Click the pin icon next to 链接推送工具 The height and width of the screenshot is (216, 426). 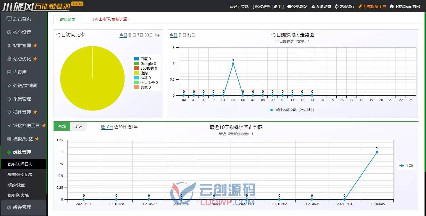pos(44,126)
